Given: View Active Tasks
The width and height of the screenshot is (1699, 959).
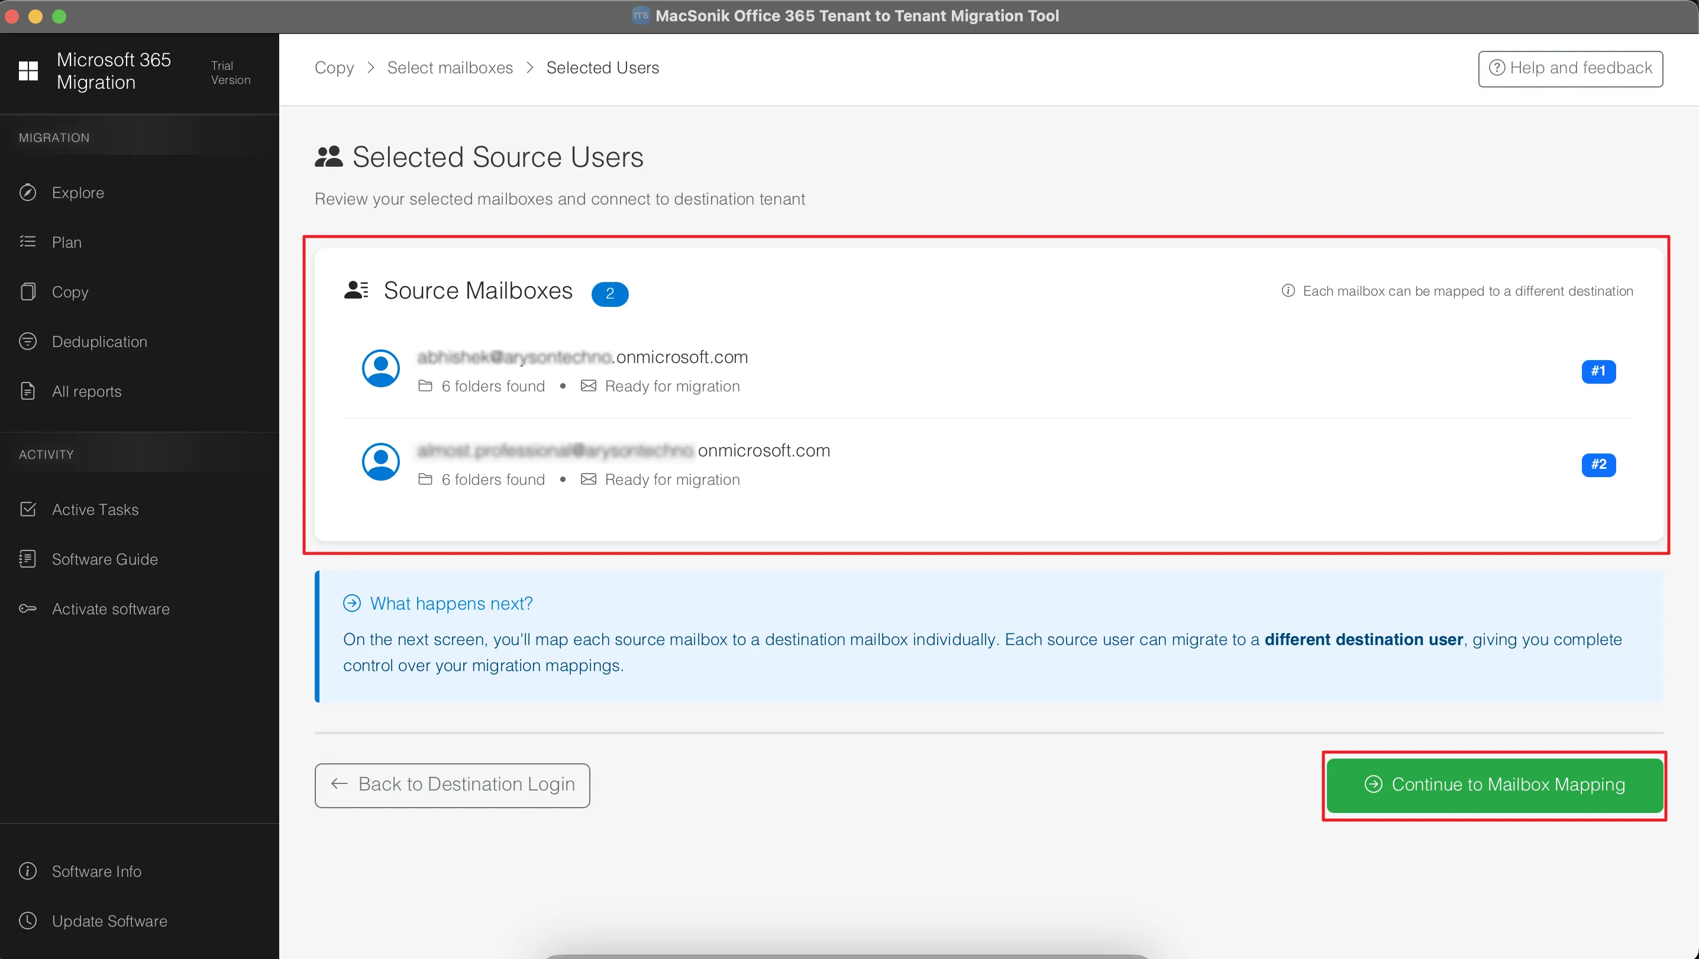Looking at the screenshot, I should [x=95, y=510].
